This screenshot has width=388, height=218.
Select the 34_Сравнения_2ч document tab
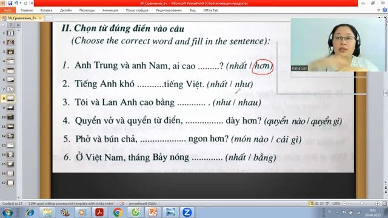(x=22, y=18)
